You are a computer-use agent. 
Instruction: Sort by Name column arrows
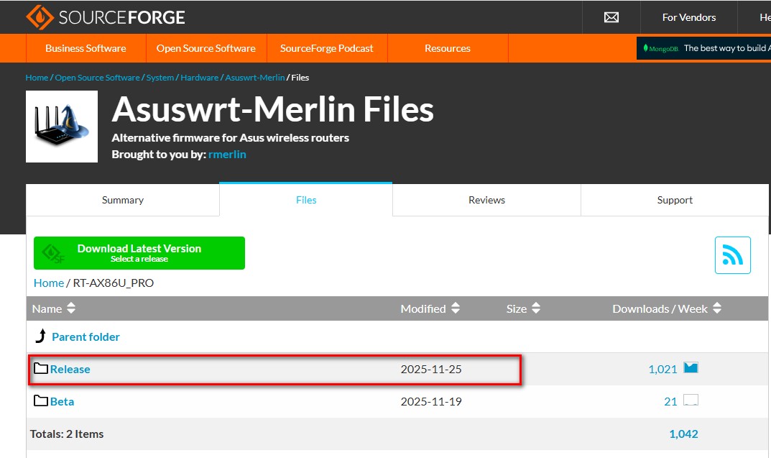(71, 308)
